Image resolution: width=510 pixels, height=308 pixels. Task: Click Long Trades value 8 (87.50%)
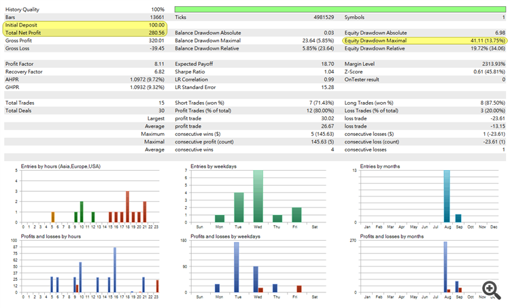pyautogui.click(x=493, y=103)
